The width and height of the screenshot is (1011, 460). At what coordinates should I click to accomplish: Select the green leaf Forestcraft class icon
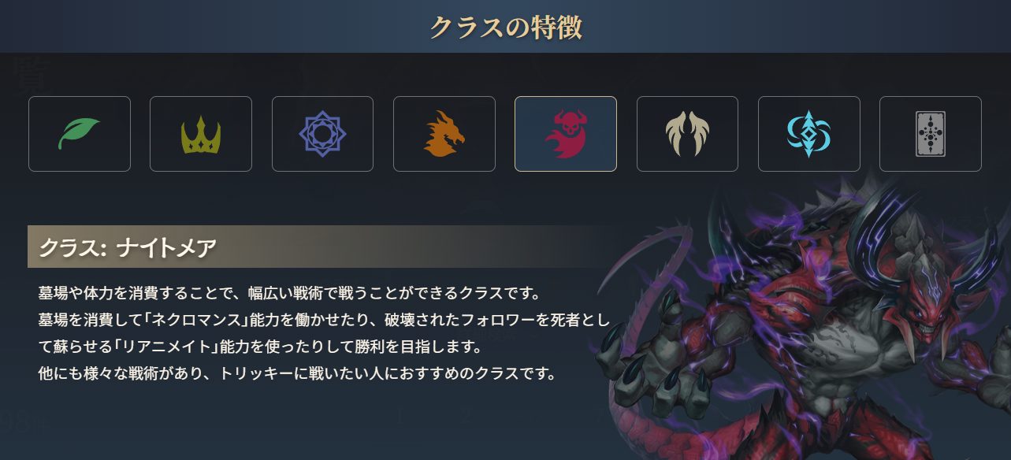tap(80, 134)
